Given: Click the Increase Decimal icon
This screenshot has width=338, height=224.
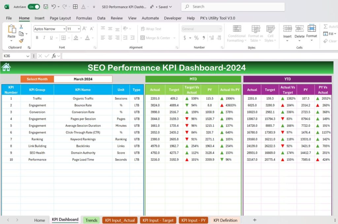Looking at the screenshot, I should (212, 38).
